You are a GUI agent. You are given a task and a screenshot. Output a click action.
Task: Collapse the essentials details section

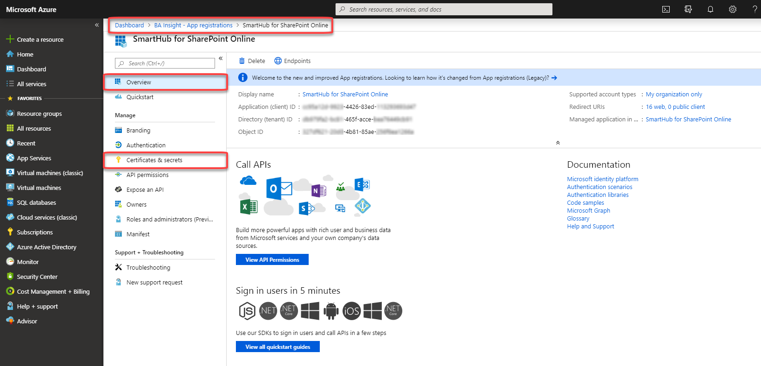coord(558,143)
